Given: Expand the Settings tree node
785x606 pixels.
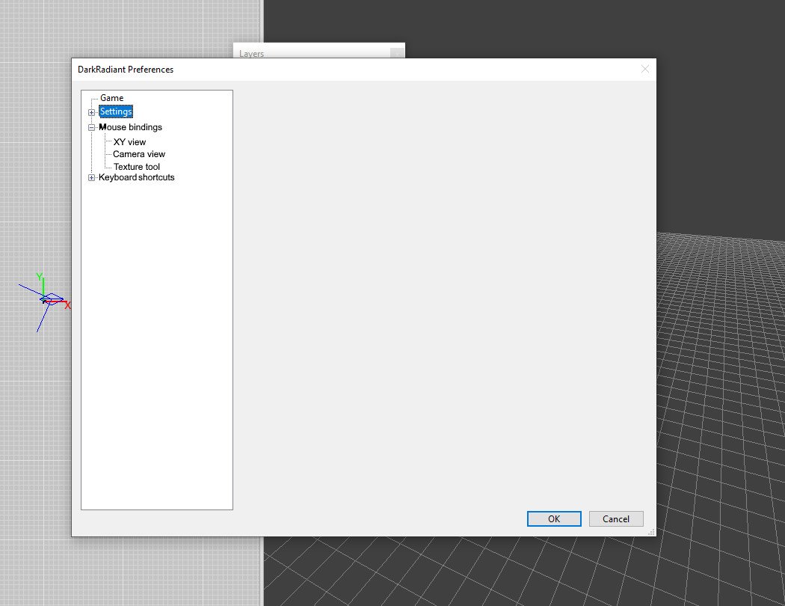Looking at the screenshot, I should click(92, 112).
